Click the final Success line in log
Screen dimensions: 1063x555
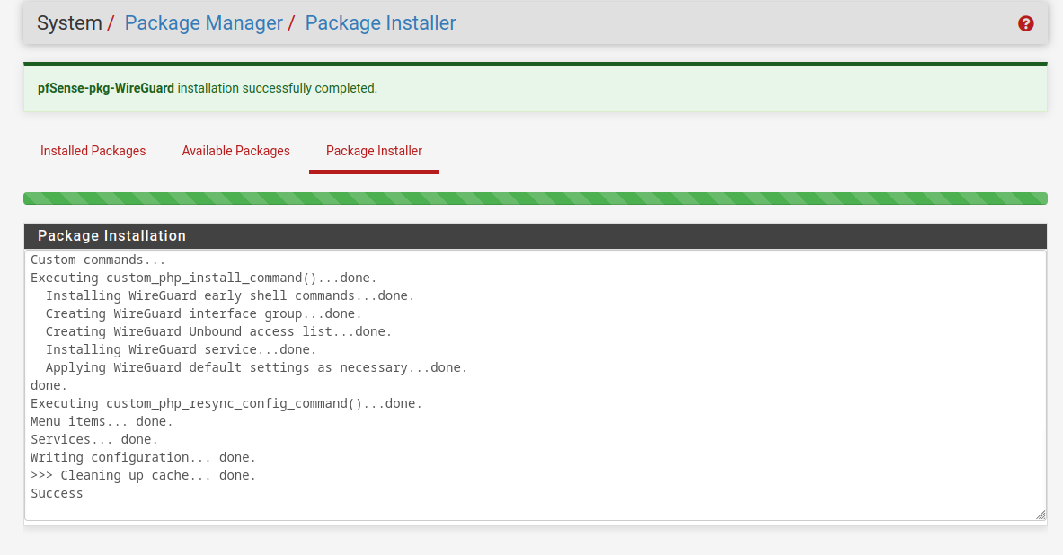pyautogui.click(x=57, y=493)
